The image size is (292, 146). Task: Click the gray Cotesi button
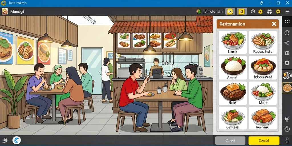[x=230, y=140]
